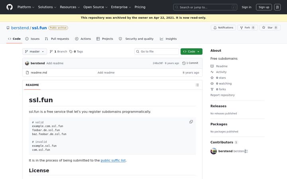287x179 pixels.
Task: Switch to the Issues tab
Action: tap(32, 39)
